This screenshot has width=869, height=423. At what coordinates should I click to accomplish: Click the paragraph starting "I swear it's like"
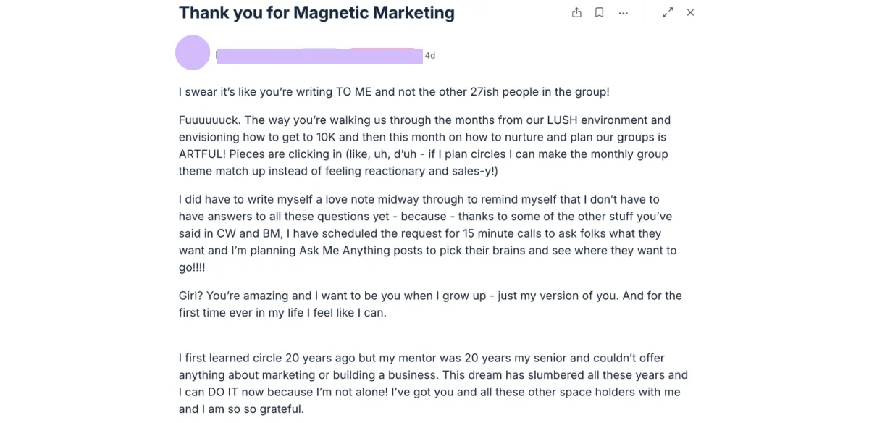[x=394, y=92]
